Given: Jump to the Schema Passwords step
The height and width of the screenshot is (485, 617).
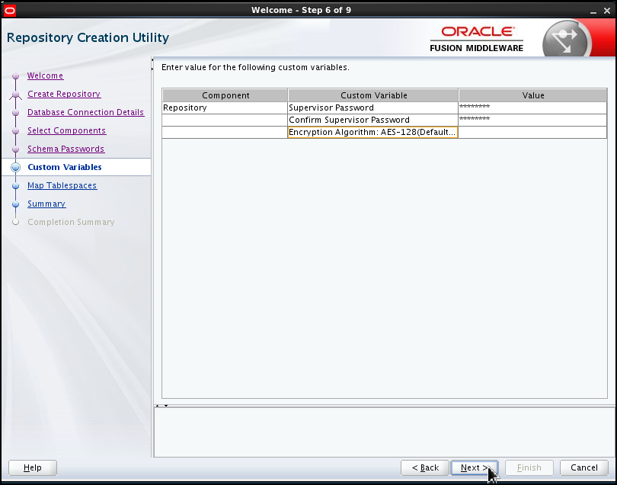Looking at the screenshot, I should [x=66, y=149].
